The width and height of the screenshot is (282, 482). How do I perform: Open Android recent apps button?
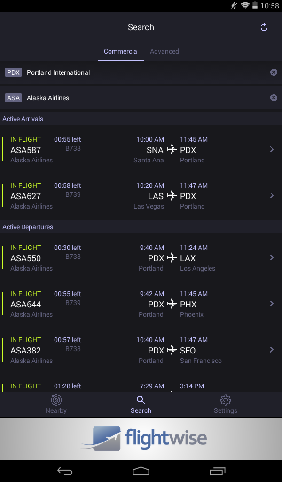pos(217,471)
